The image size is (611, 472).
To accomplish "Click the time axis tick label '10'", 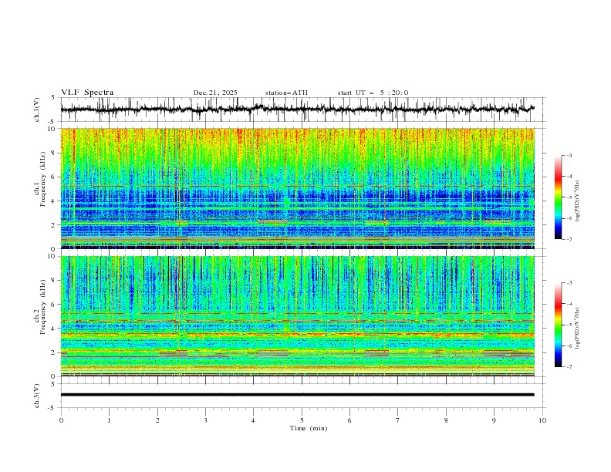I will click(x=542, y=420).
